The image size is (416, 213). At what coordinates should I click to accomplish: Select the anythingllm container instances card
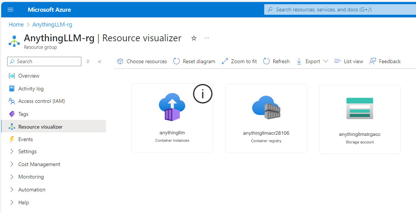pos(172,118)
